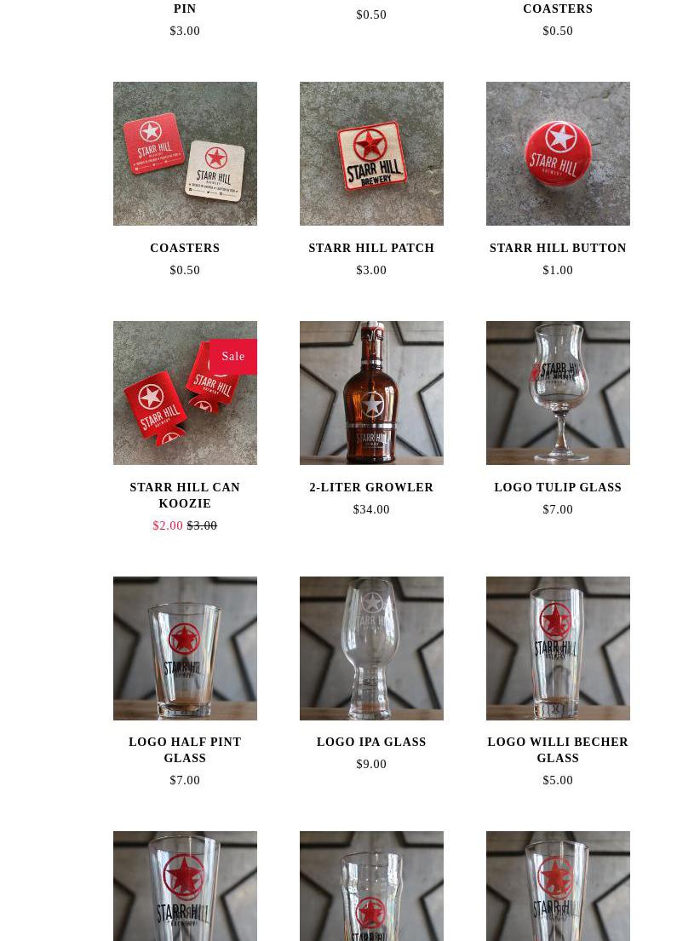
Task: Click the Starr Hill Can Koozie title
Action: coord(185,495)
